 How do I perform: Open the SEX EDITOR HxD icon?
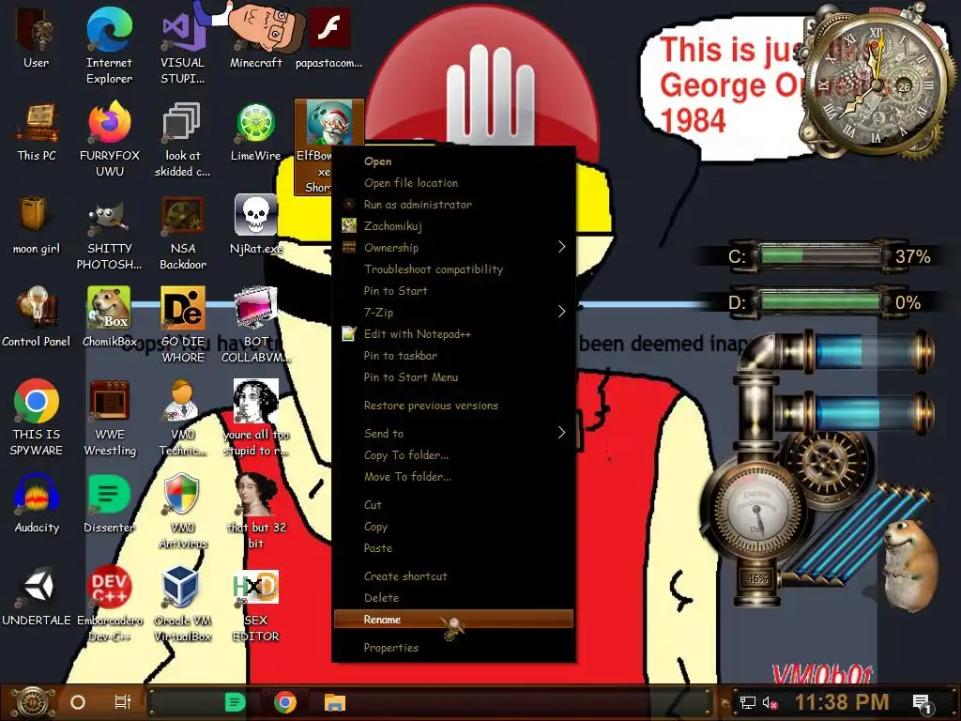coord(255,605)
